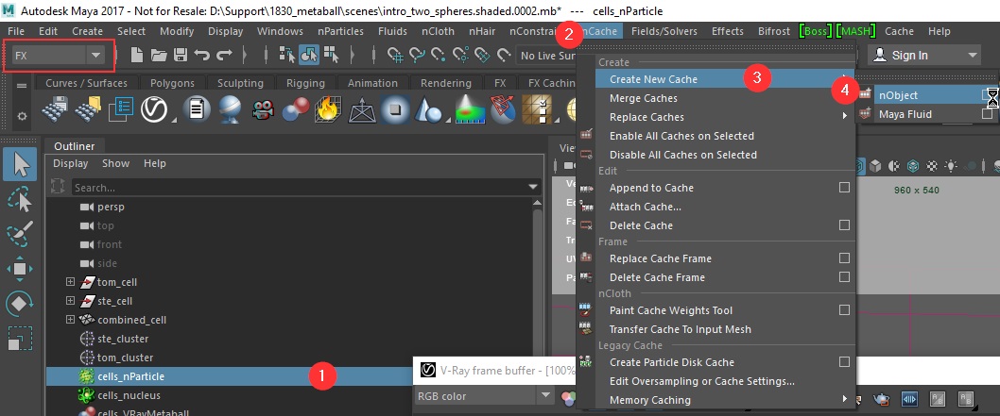Open the Sign In dropdown
Viewport: 1000px width, 416px height.
(x=973, y=56)
